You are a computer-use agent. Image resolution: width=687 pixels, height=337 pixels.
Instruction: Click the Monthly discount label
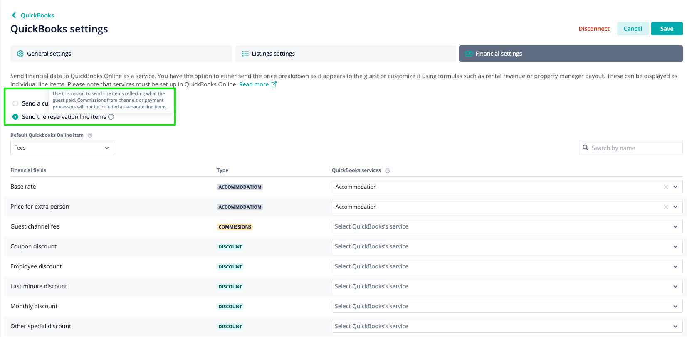tap(34, 306)
